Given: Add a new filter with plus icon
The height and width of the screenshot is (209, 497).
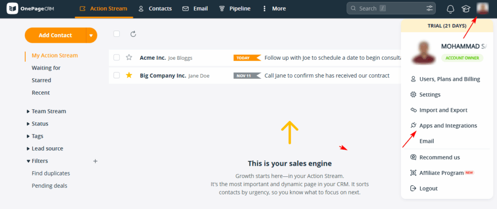Looking at the screenshot, I should point(95,161).
